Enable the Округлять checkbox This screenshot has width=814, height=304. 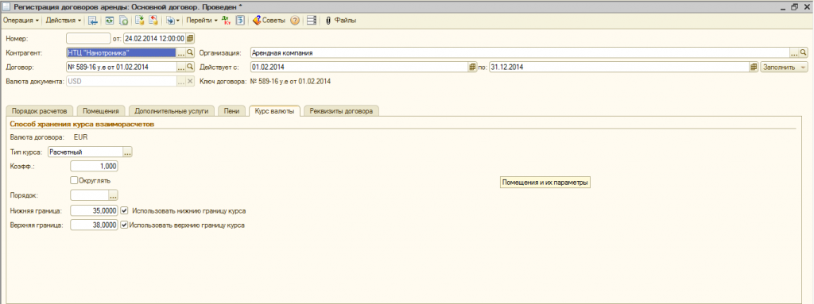[74, 180]
